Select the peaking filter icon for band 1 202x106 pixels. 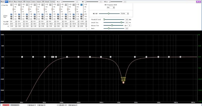click(12, 14)
